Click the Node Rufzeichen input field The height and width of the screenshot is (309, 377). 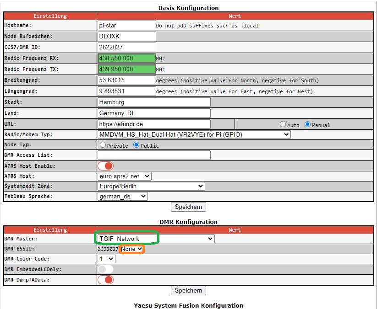point(127,36)
